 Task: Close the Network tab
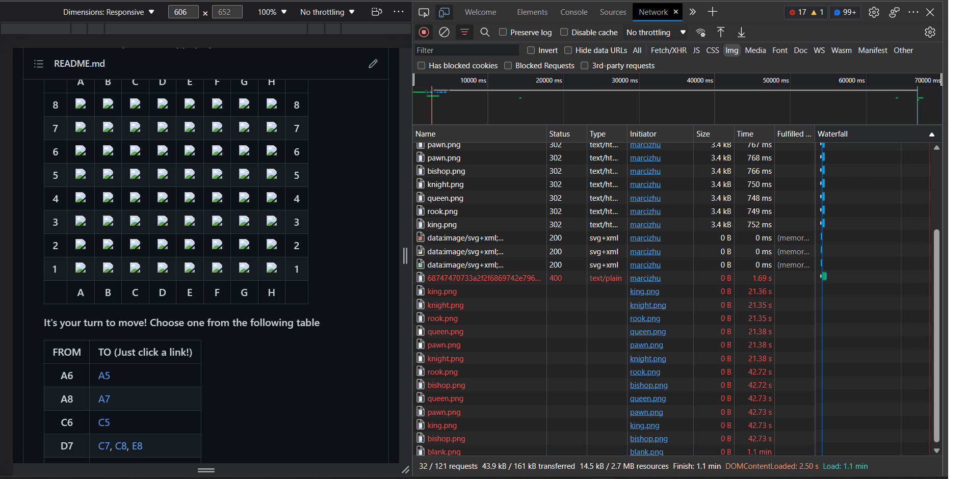tap(676, 12)
